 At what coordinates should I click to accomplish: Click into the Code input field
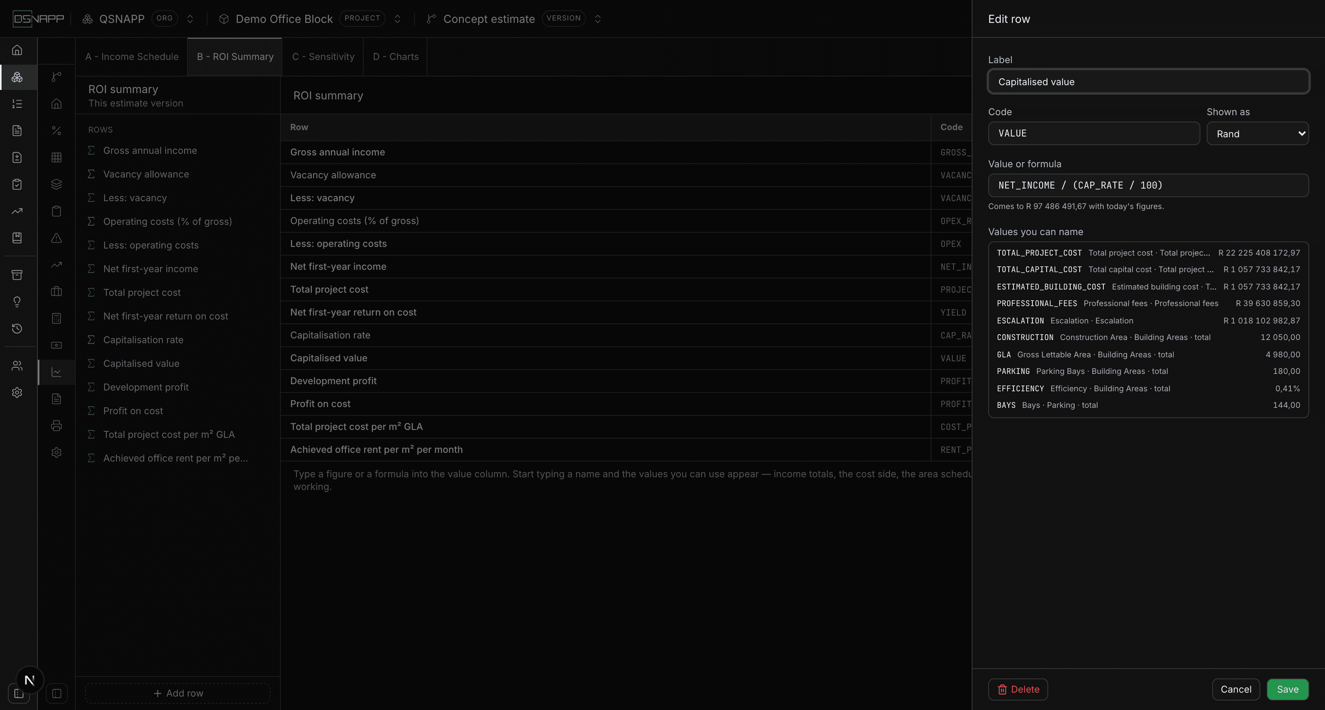tap(1094, 133)
